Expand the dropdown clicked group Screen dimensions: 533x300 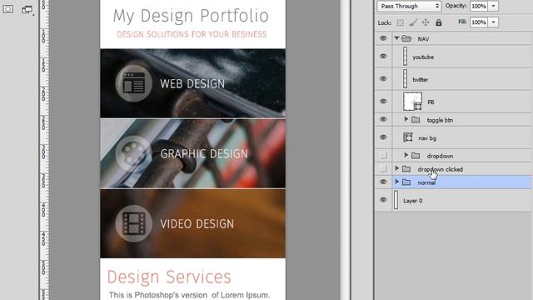coord(396,168)
